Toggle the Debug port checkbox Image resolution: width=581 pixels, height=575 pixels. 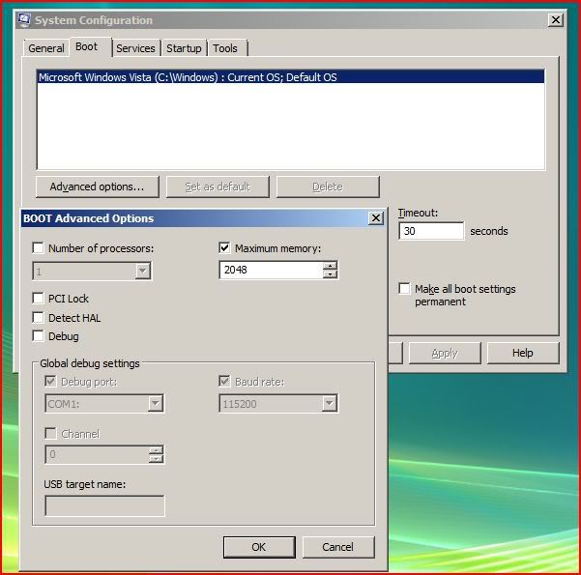coord(50,381)
